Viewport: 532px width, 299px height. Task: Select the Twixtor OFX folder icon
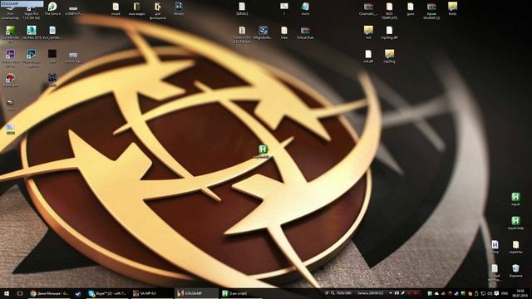[x=242, y=35]
